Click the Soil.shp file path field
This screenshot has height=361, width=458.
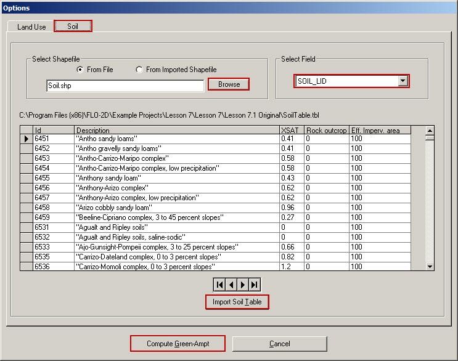125,86
